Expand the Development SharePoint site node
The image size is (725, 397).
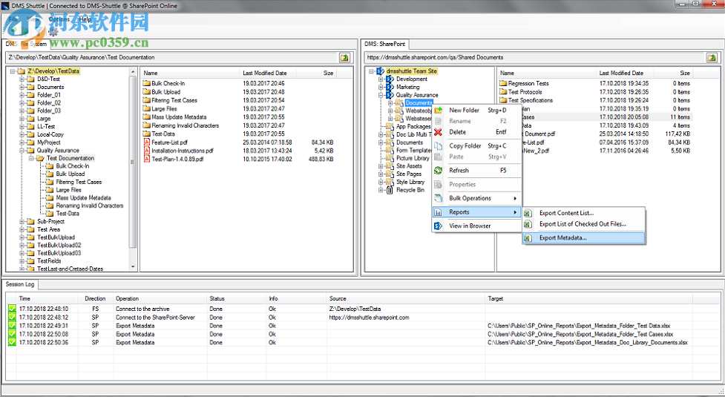[381, 79]
